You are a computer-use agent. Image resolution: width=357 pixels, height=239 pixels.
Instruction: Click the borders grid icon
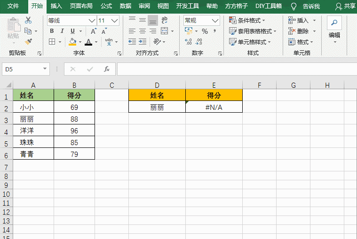(52, 42)
